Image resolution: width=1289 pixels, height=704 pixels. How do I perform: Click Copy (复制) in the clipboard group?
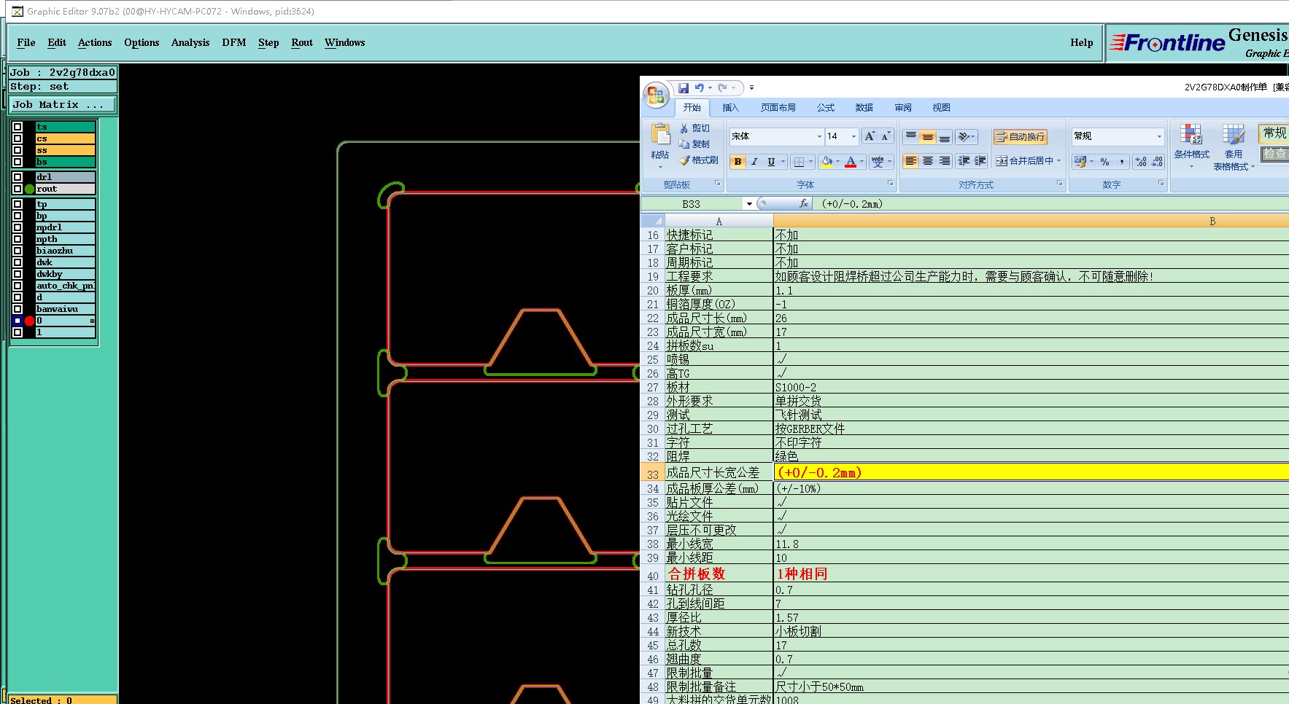694,144
